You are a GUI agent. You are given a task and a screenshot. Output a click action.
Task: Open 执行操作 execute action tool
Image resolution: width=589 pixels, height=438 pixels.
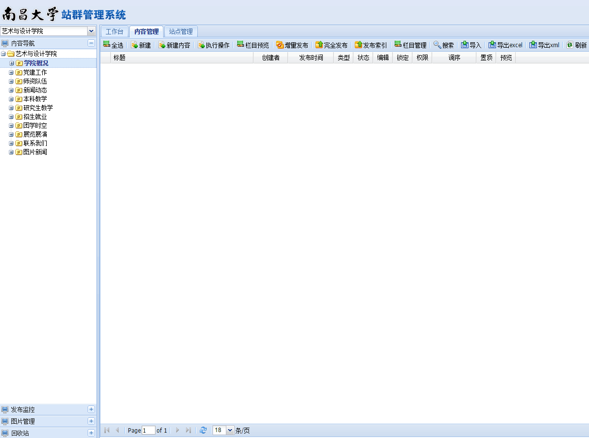click(x=201, y=45)
